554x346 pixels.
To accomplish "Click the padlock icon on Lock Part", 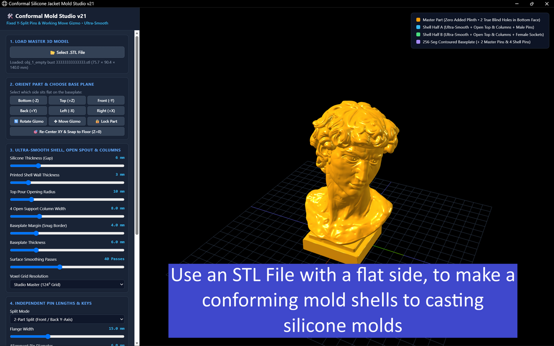I will pyautogui.click(x=97, y=121).
